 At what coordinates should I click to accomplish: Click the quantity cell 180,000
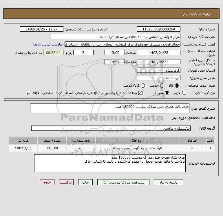pos(52,148)
